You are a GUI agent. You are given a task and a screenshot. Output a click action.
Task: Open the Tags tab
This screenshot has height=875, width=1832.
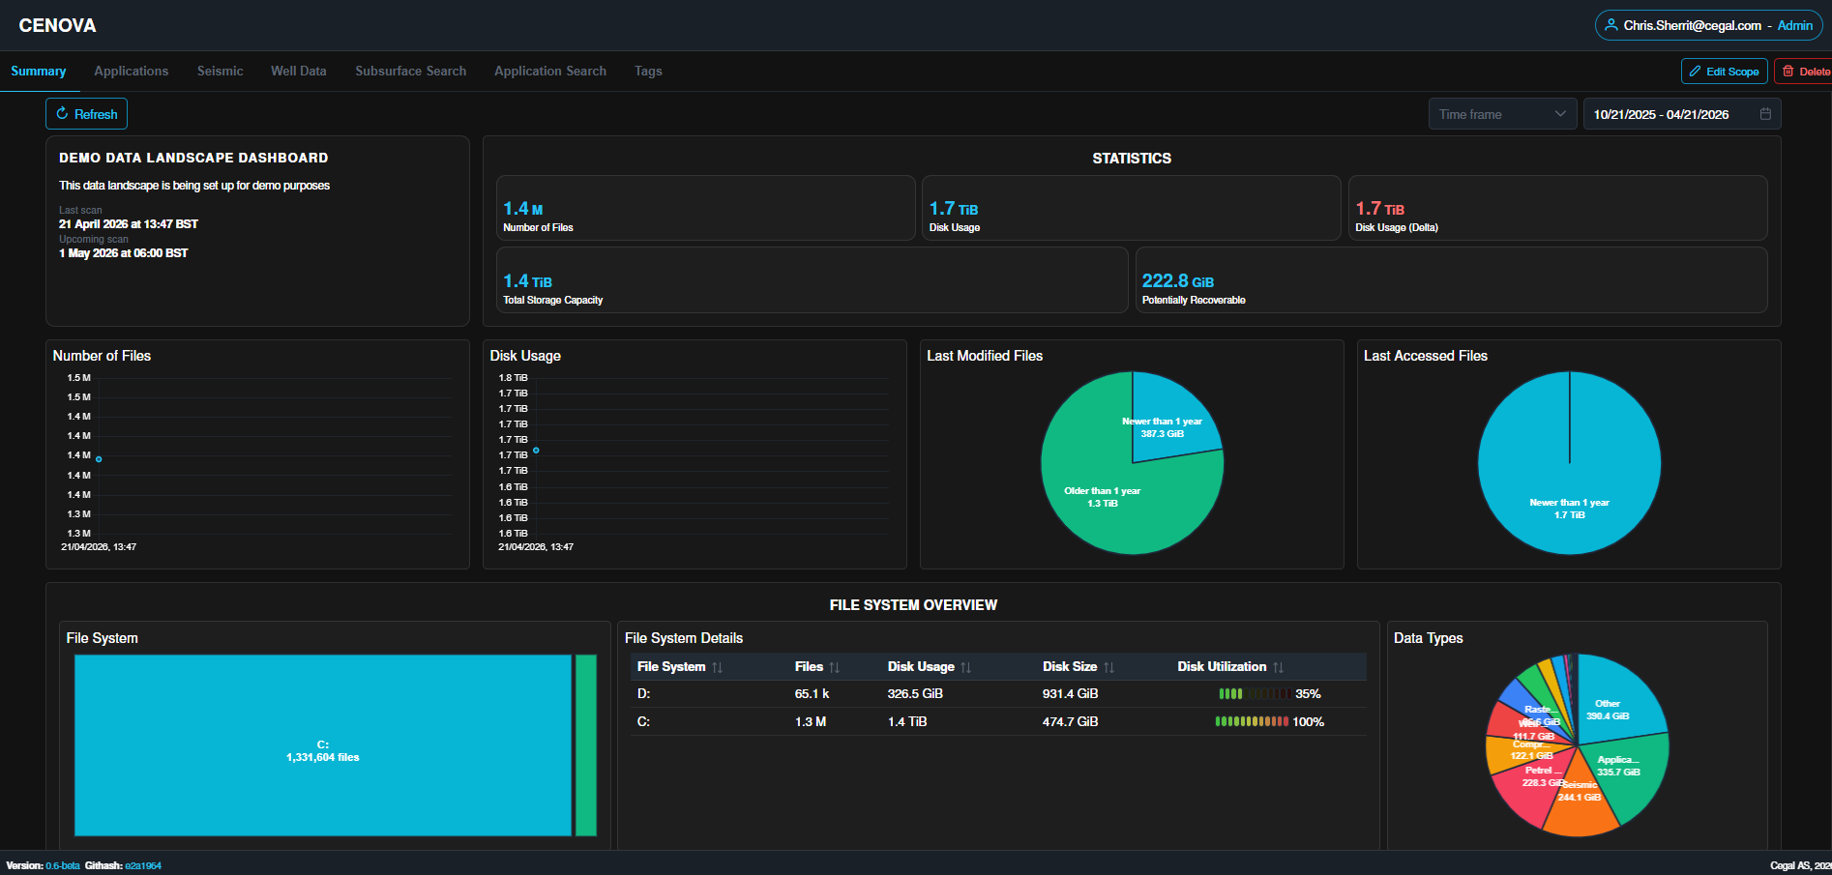(648, 72)
